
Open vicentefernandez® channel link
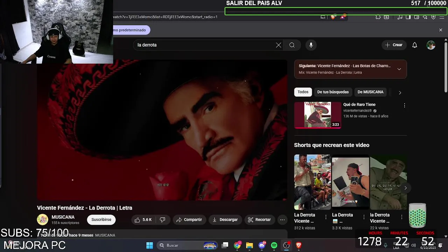(357, 111)
